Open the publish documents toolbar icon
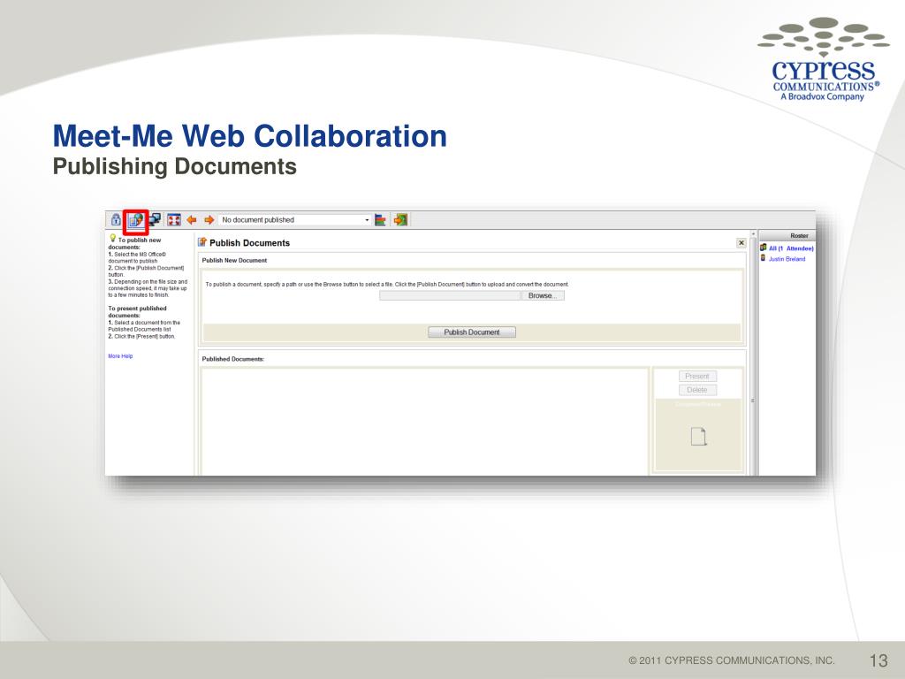The width and height of the screenshot is (905, 679). pyautogui.click(x=135, y=220)
